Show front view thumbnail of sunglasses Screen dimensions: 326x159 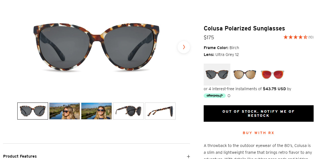(33, 111)
